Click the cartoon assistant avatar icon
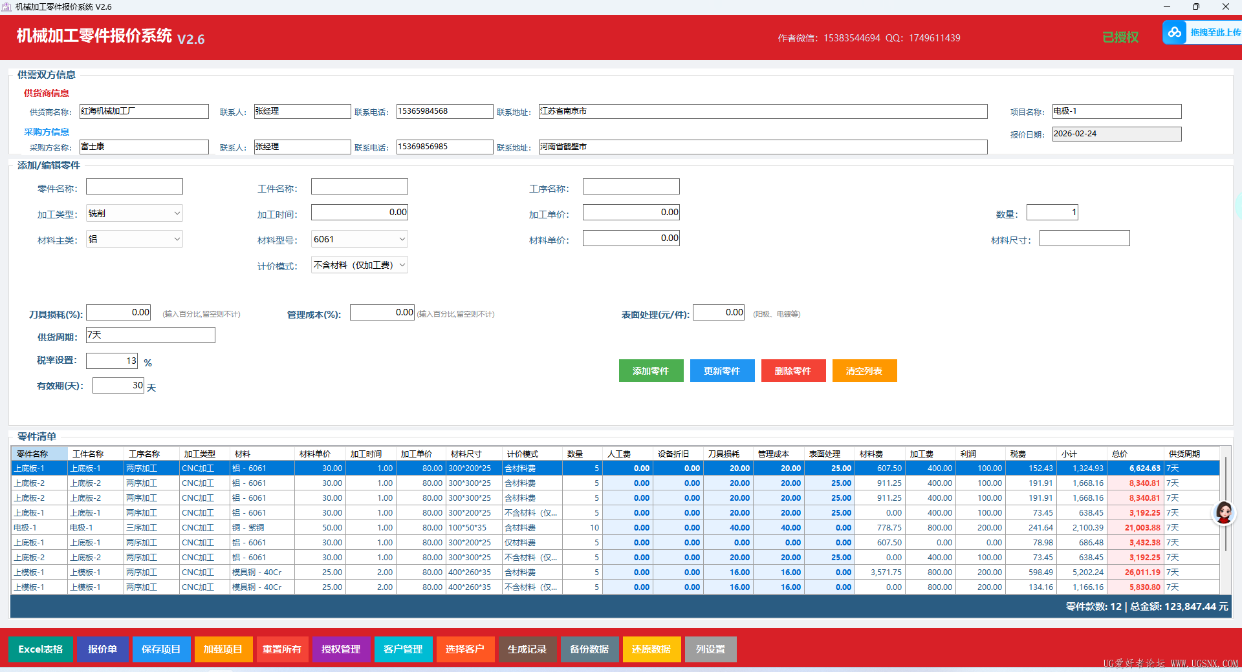This screenshot has height=672, width=1242. (x=1223, y=513)
